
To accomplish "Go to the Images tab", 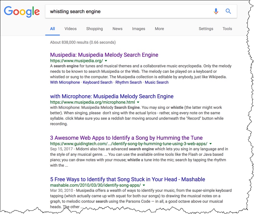I will [x=138, y=29].
